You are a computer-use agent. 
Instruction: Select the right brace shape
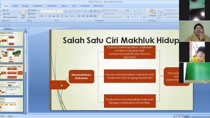[x=141, y=17]
